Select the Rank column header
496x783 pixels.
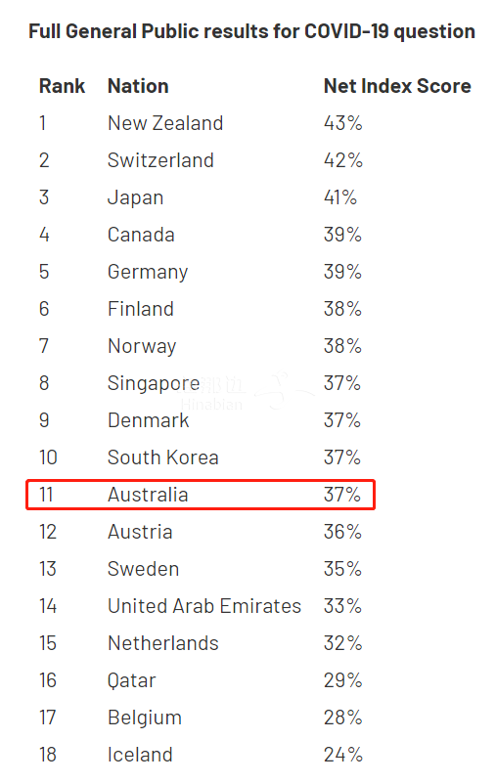[x=62, y=86]
